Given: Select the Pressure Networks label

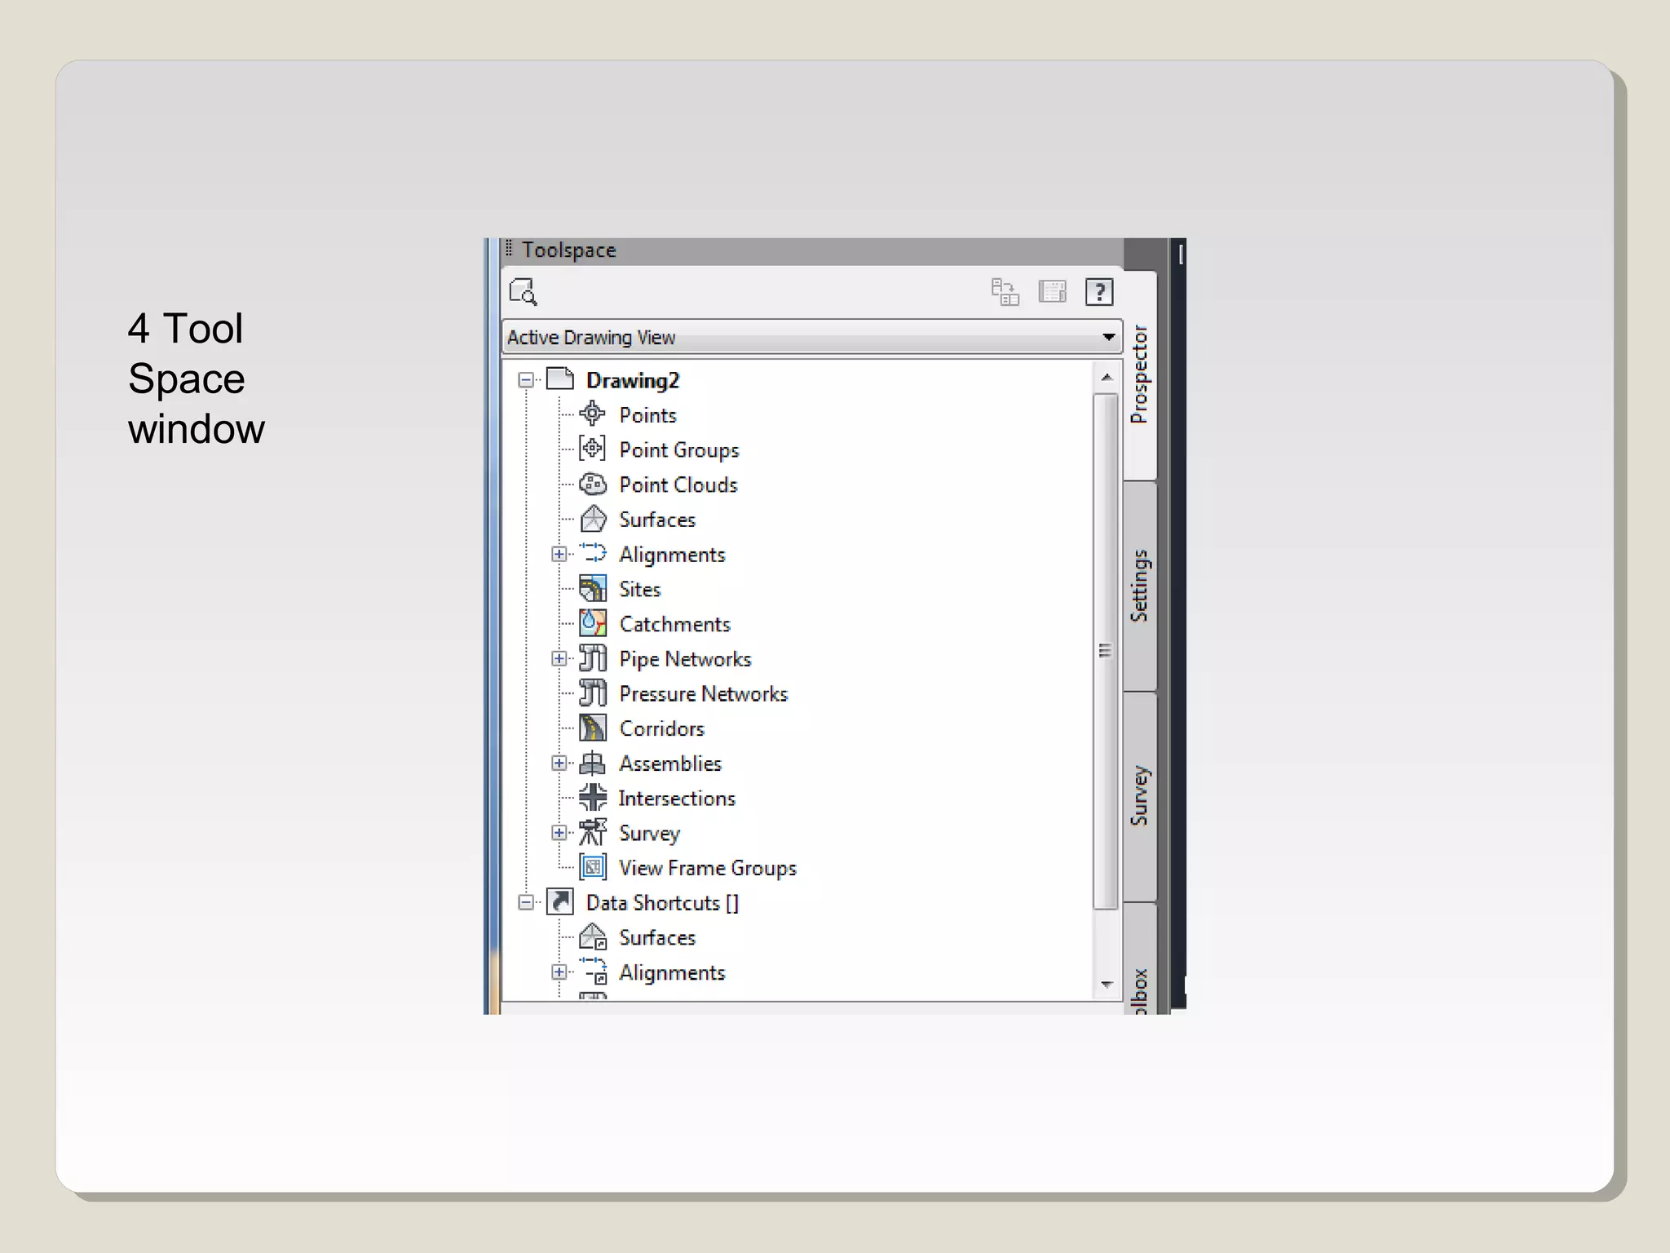Looking at the screenshot, I should point(704,693).
